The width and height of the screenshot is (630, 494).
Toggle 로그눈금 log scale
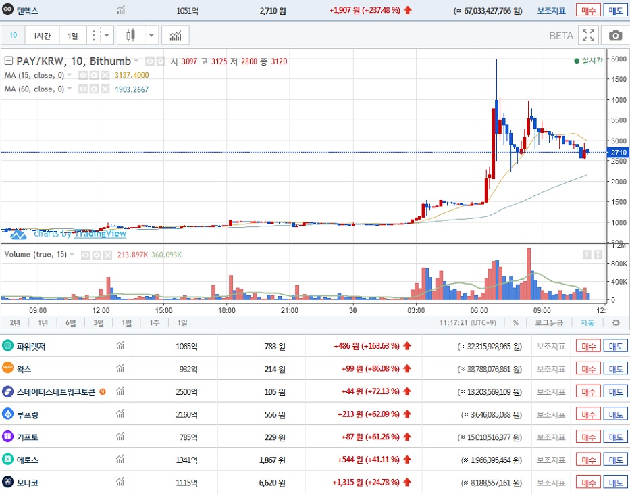point(549,323)
